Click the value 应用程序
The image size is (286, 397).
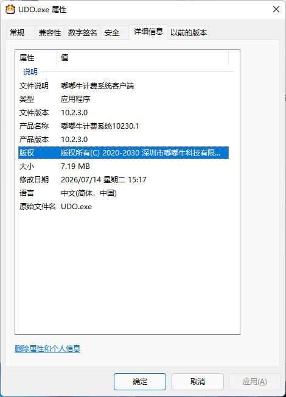pyautogui.click(x=75, y=99)
